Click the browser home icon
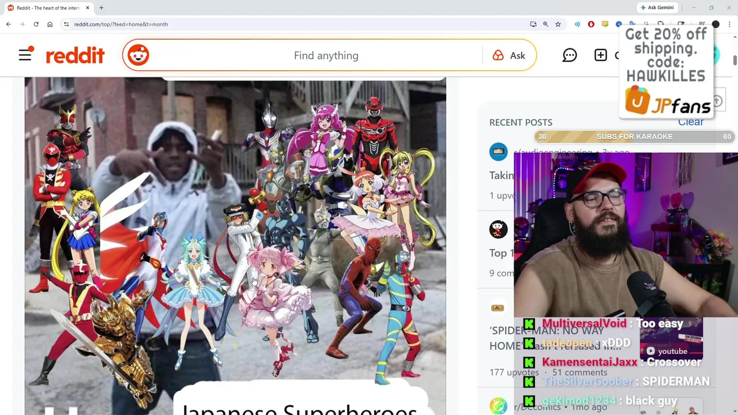The height and width of the screenshot is (415, 738). [x=50, y=24]
